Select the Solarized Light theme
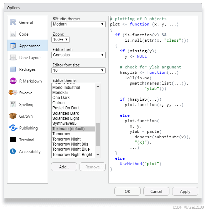This screenshot has height=211, width=207. (x=73, y=118)
